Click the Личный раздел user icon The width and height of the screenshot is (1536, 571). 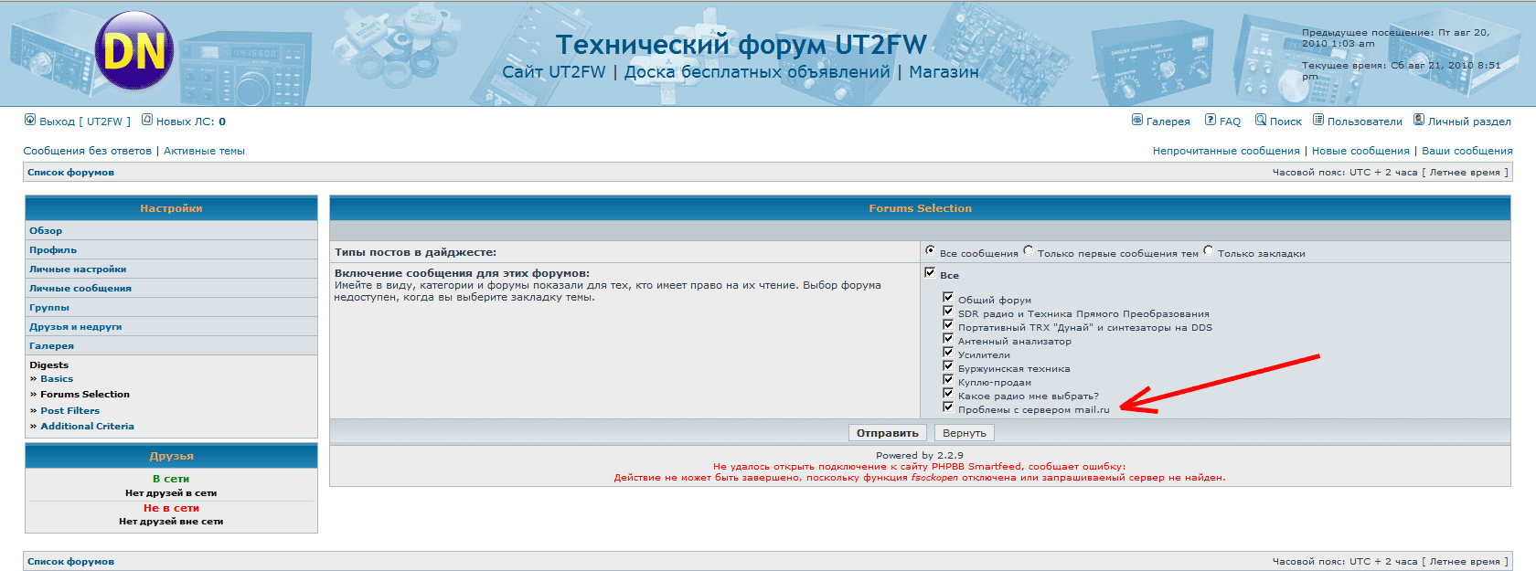pos(1419,120)
